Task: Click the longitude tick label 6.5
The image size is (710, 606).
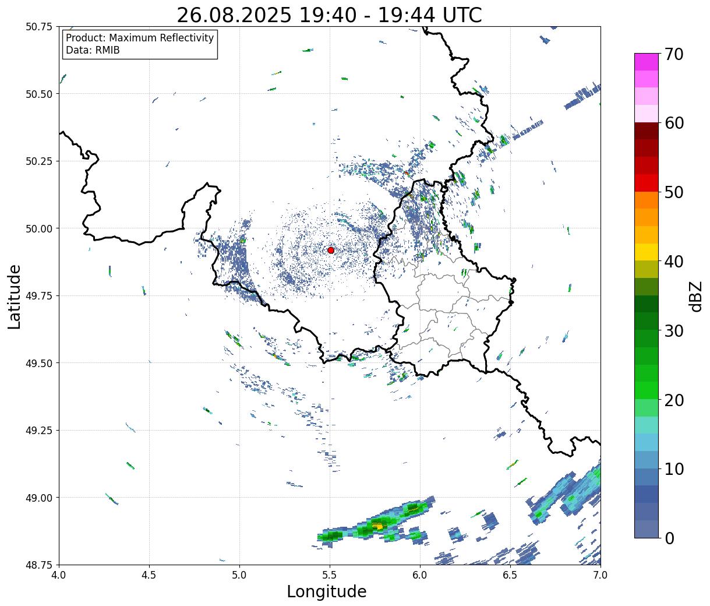Action: point(510,575)
